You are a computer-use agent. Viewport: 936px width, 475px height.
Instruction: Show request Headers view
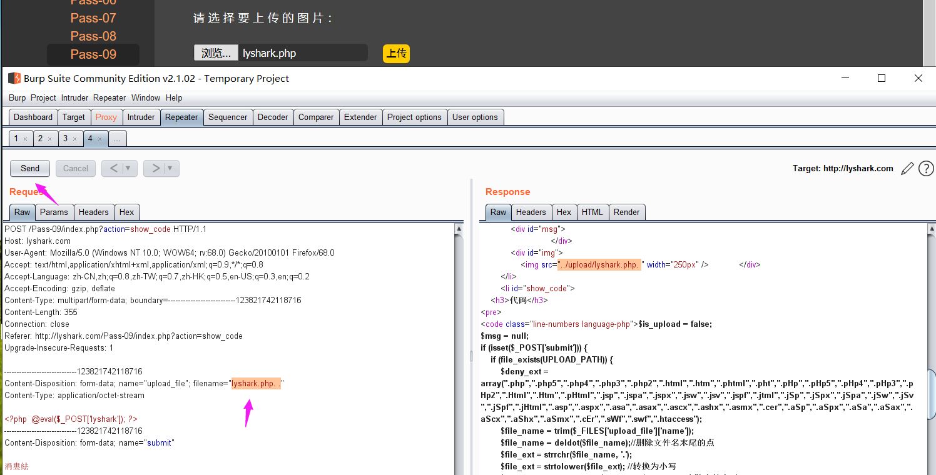(93, 212)
